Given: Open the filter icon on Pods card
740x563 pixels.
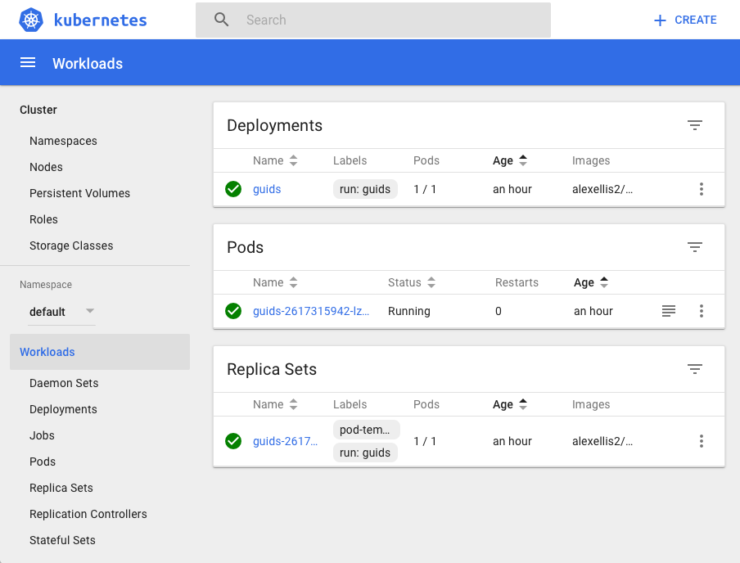Looking at the screenshot, I should 695,246.
